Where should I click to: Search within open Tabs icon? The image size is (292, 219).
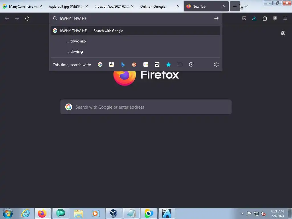[180, 64]
